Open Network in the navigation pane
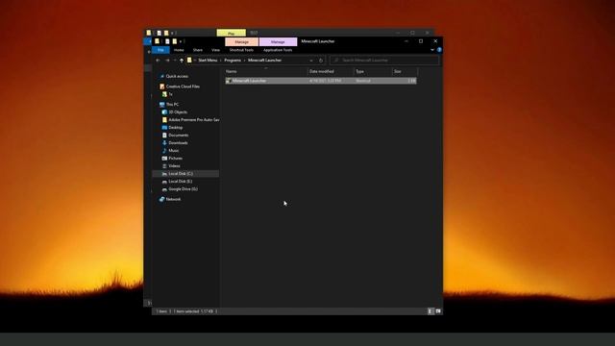The width and height of the screenshot is (615, 346). [170, 199]
